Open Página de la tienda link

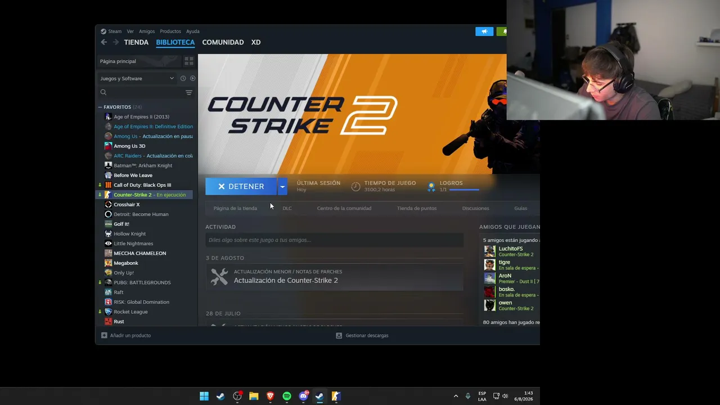click(x=235, y=208)
